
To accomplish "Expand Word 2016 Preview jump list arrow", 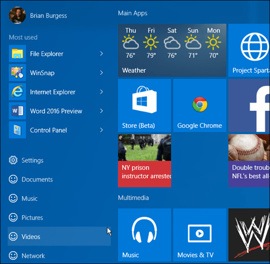I will click(x=101, y=111).
